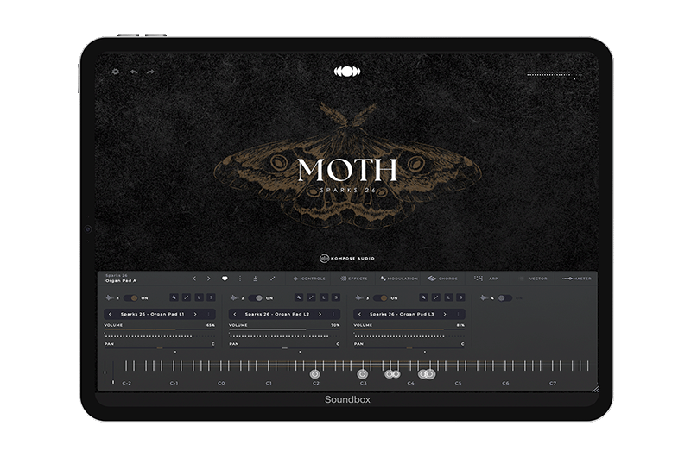The image size is (691, 457).
Task: Toggle layer 2 L button
Action: click(323, 297)
